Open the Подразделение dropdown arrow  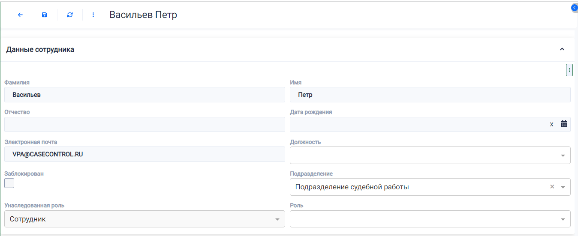[563, 187]
